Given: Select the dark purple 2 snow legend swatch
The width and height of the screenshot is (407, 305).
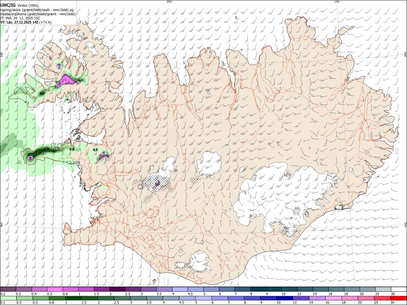Looking at the screenshot, I should click(117, 289).
